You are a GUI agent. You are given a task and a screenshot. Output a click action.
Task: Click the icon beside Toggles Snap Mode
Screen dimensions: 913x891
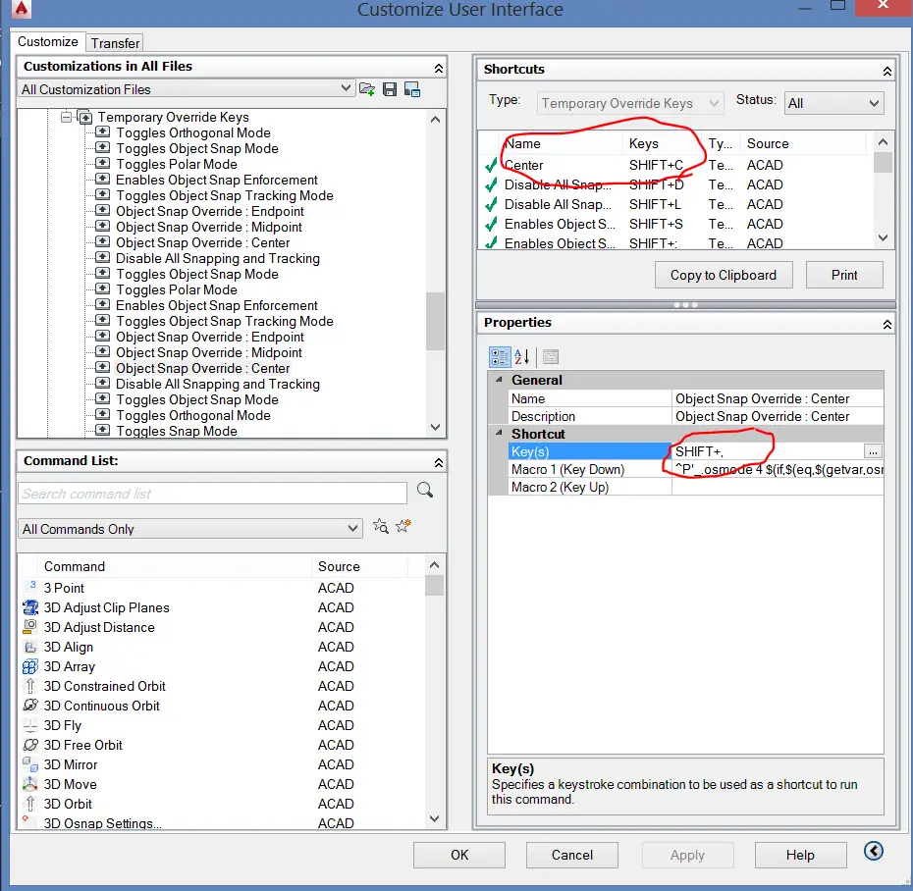[x=102, y=431]
